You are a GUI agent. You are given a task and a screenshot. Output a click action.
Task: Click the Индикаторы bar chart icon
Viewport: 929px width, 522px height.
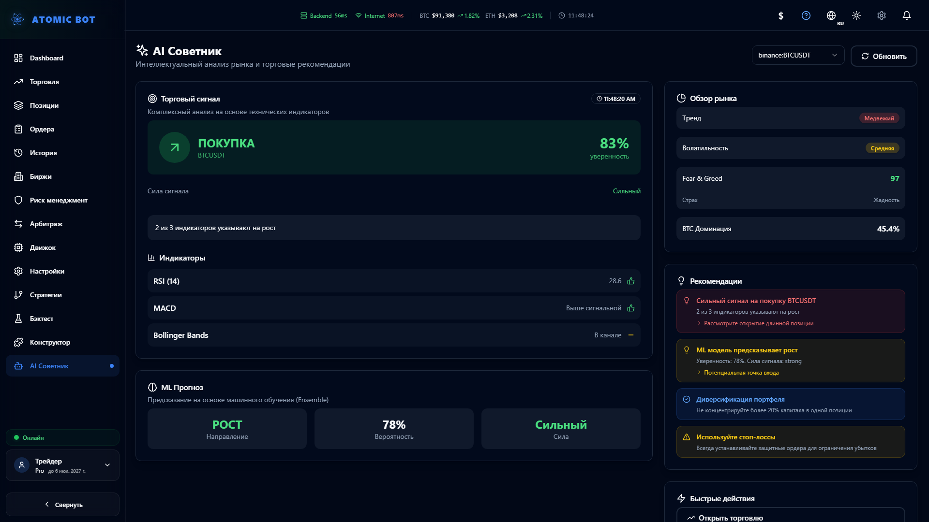click(151, 258)
